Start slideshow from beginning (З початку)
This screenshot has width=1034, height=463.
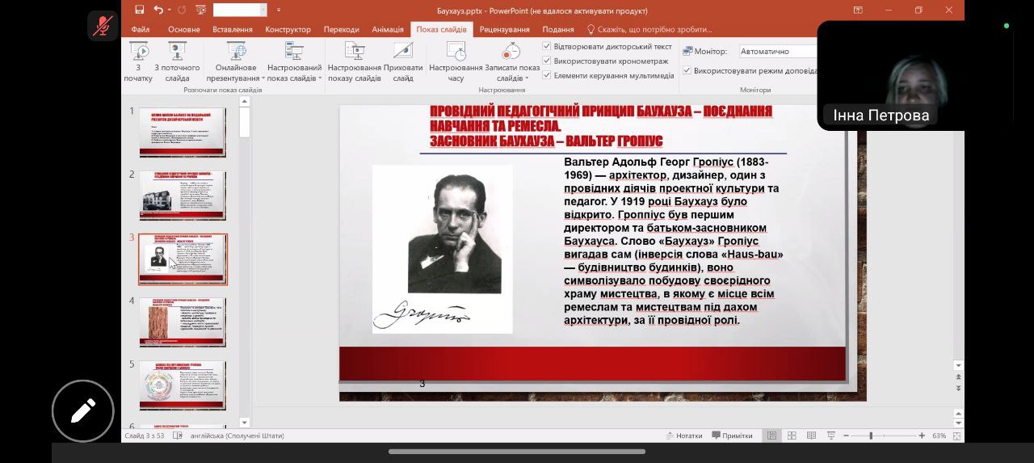click(x=138, y=61)
